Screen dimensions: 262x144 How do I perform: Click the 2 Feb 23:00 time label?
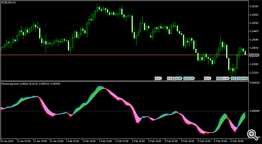pyautogui.click(x=155, y=141)
